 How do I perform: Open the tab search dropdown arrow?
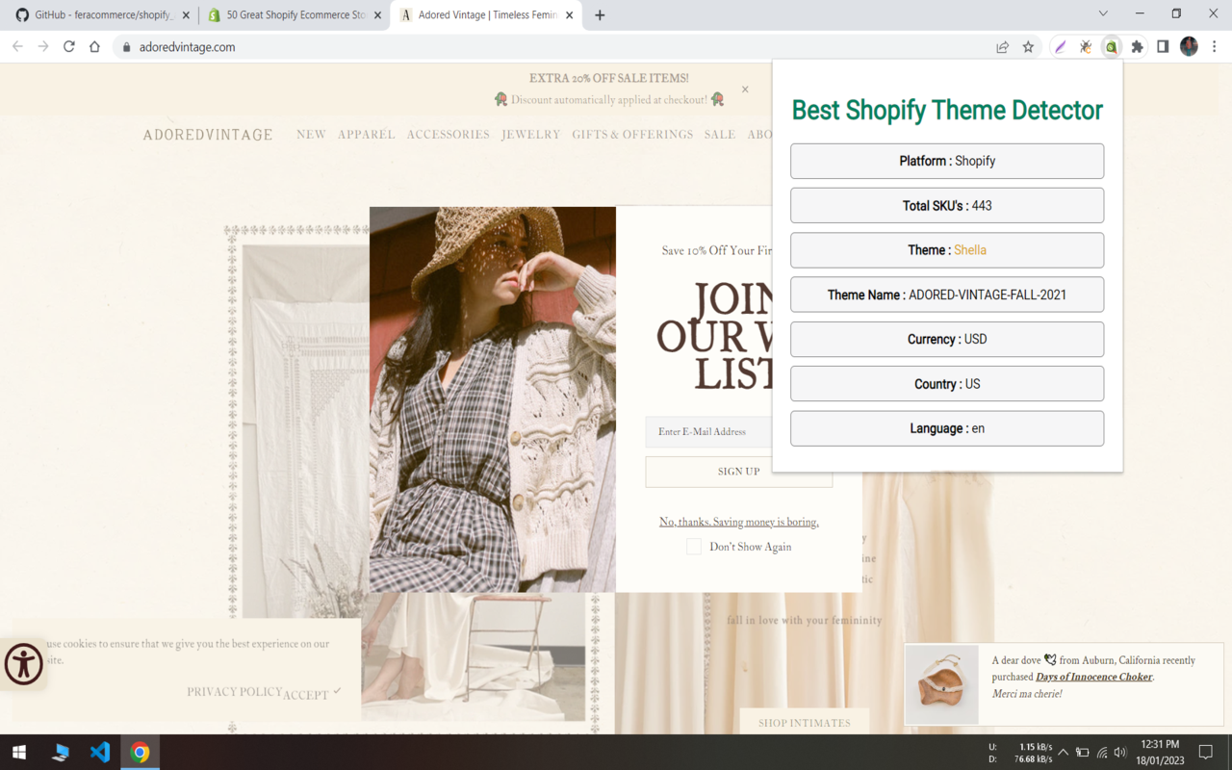pos(1103,13)
